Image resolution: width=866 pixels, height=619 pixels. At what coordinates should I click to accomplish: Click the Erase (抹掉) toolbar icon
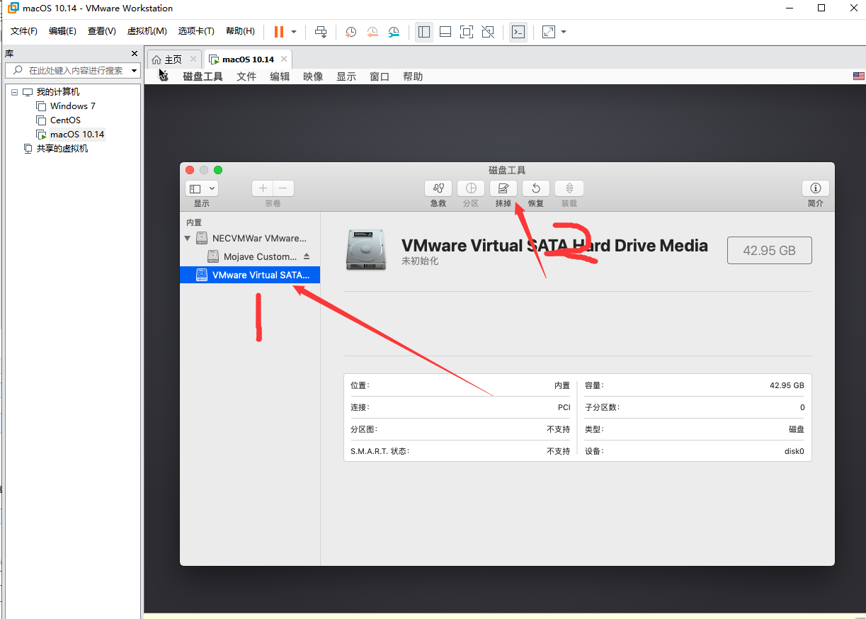pos(503,188)
